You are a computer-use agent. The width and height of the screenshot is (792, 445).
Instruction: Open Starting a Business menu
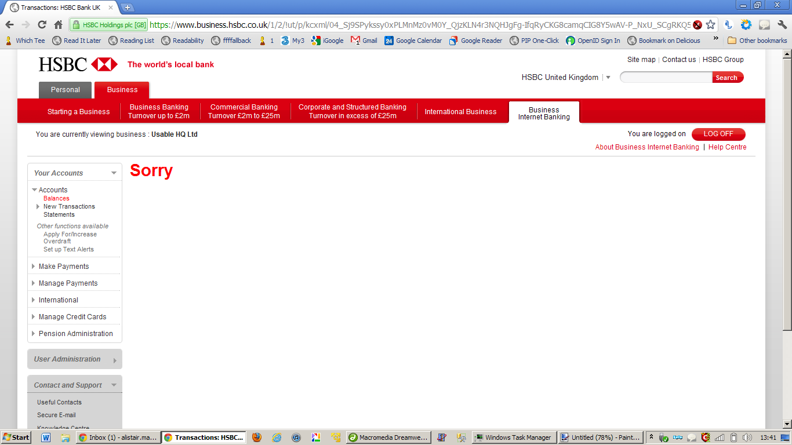pyautogui.click(x=78, y=112)
